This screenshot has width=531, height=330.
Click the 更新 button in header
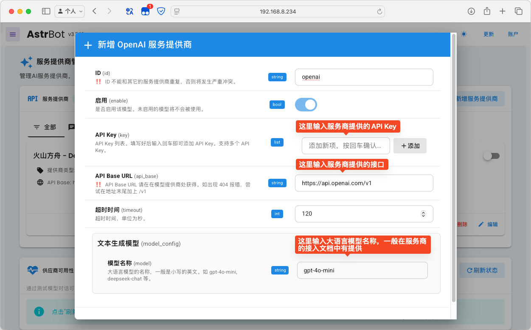coord(489,34)
